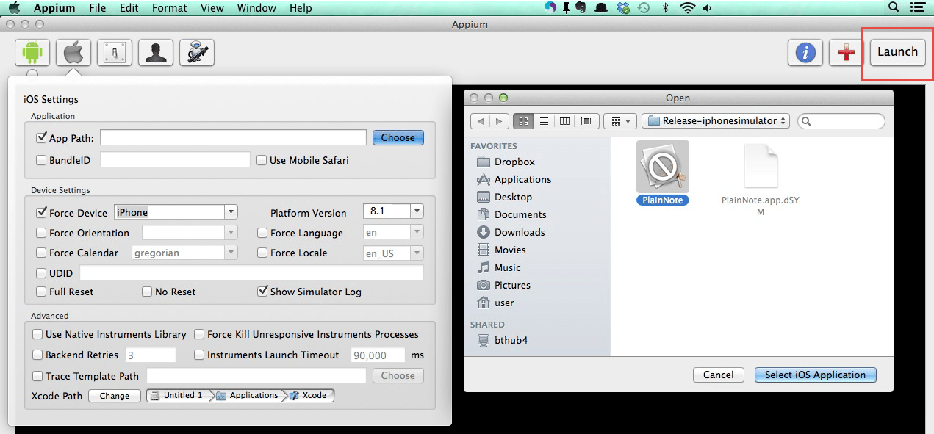This screenshot has height=434, width=934.
Task: Open the Format menu
Action: pos(169,8)
